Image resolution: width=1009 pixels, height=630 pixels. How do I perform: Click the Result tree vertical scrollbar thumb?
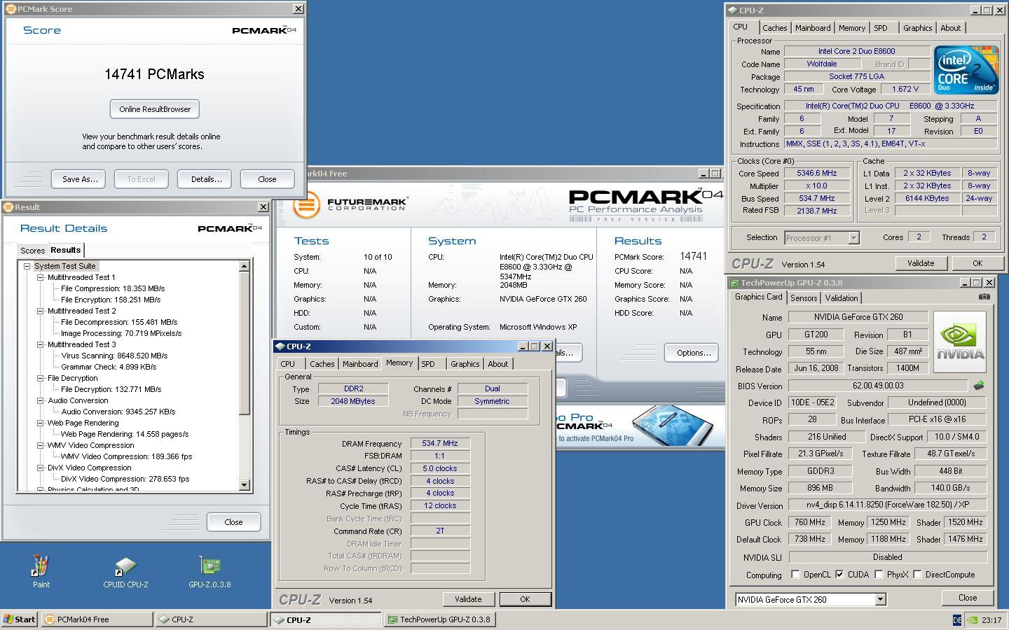pyautogui.click(x=244, y=343)
